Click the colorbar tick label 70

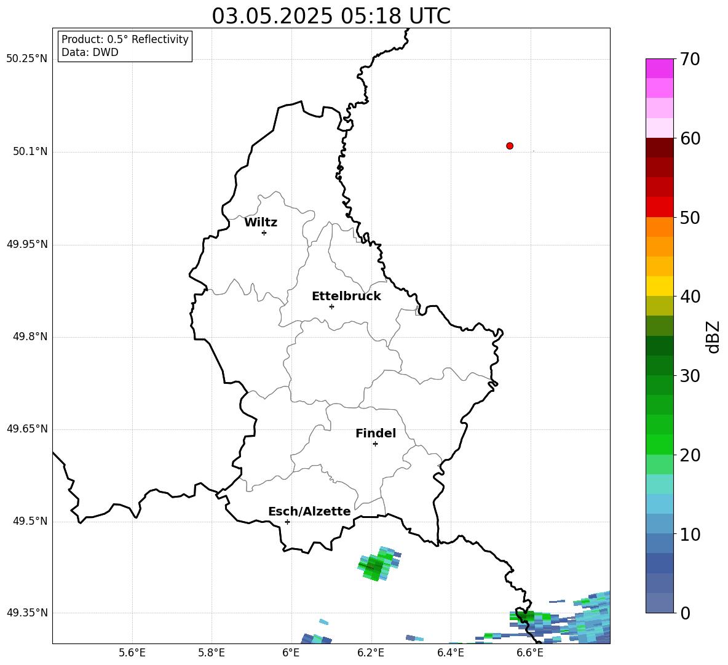point(689,60)
